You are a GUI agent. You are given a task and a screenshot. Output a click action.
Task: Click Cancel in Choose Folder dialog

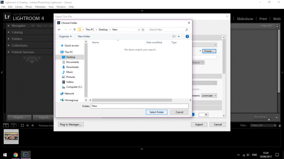pyautogui.click(x=179, y=112)
